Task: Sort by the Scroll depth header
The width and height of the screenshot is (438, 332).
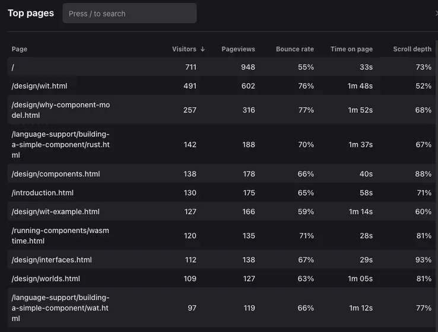Action: 412,49
